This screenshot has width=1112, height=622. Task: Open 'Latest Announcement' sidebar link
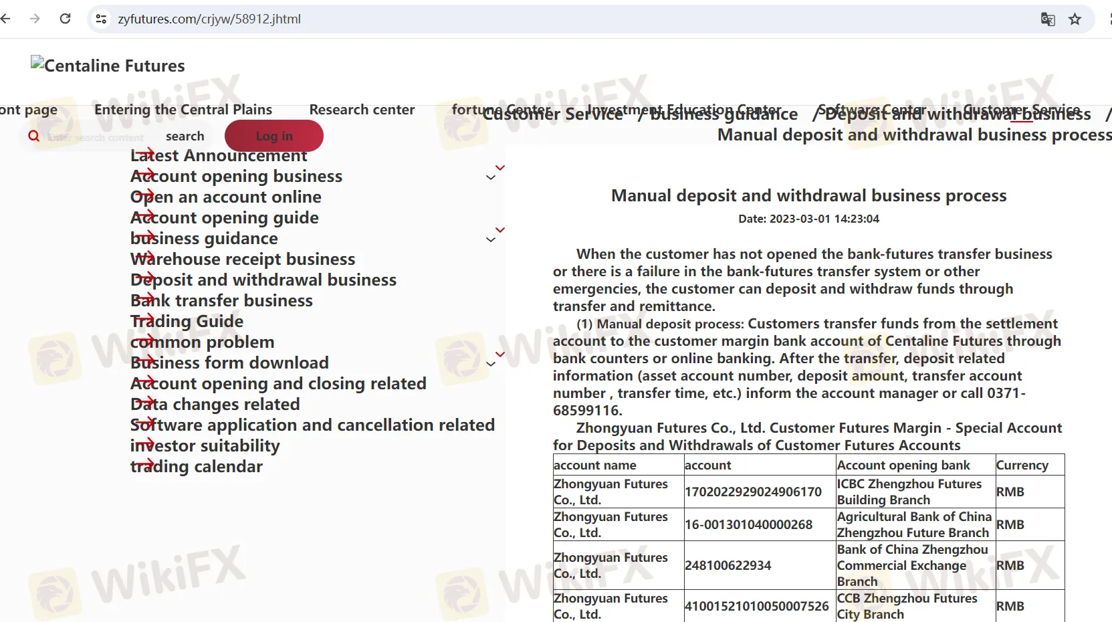point(219,155)
